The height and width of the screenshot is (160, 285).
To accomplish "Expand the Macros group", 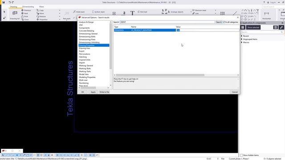I will click(x=242, y=42).
